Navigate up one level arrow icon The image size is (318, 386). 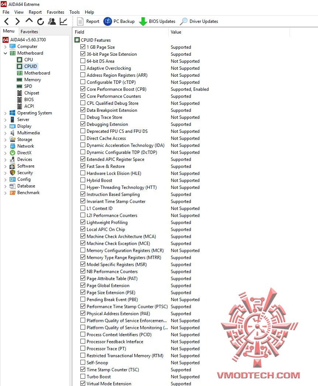click(29, 21)
